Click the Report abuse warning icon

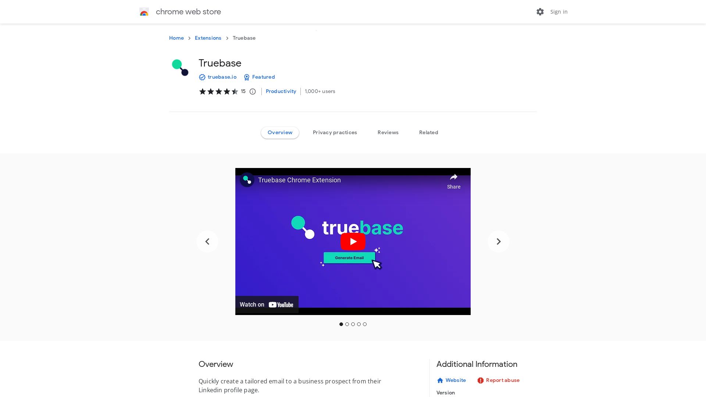pyautogui.click(x=480, y=380)
